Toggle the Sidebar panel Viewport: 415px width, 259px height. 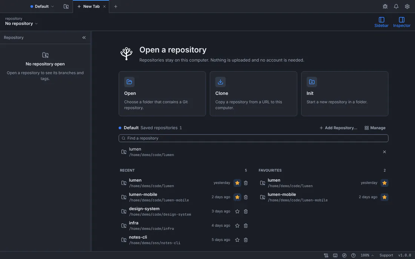(x=381, y=22)
